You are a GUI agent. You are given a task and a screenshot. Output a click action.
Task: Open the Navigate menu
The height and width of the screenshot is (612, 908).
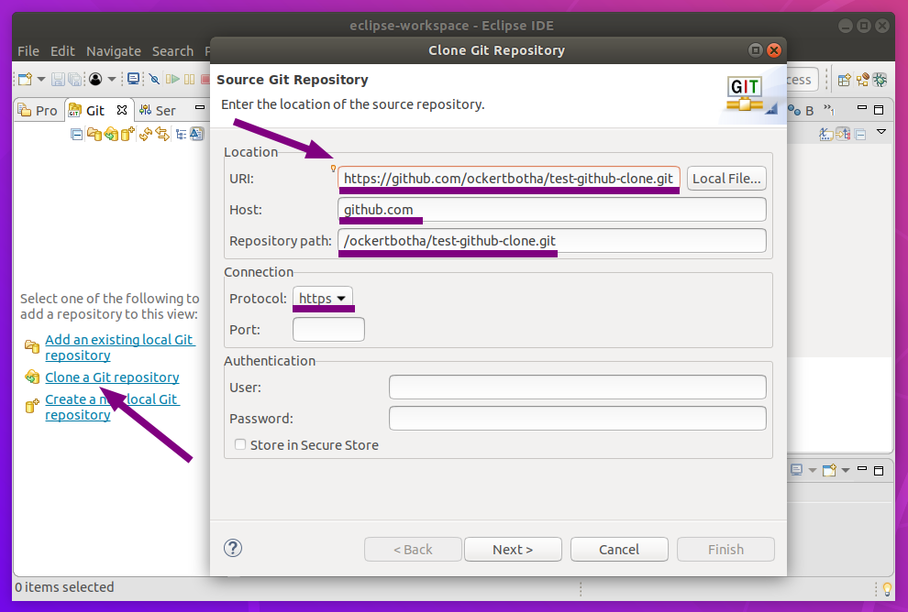114,51
